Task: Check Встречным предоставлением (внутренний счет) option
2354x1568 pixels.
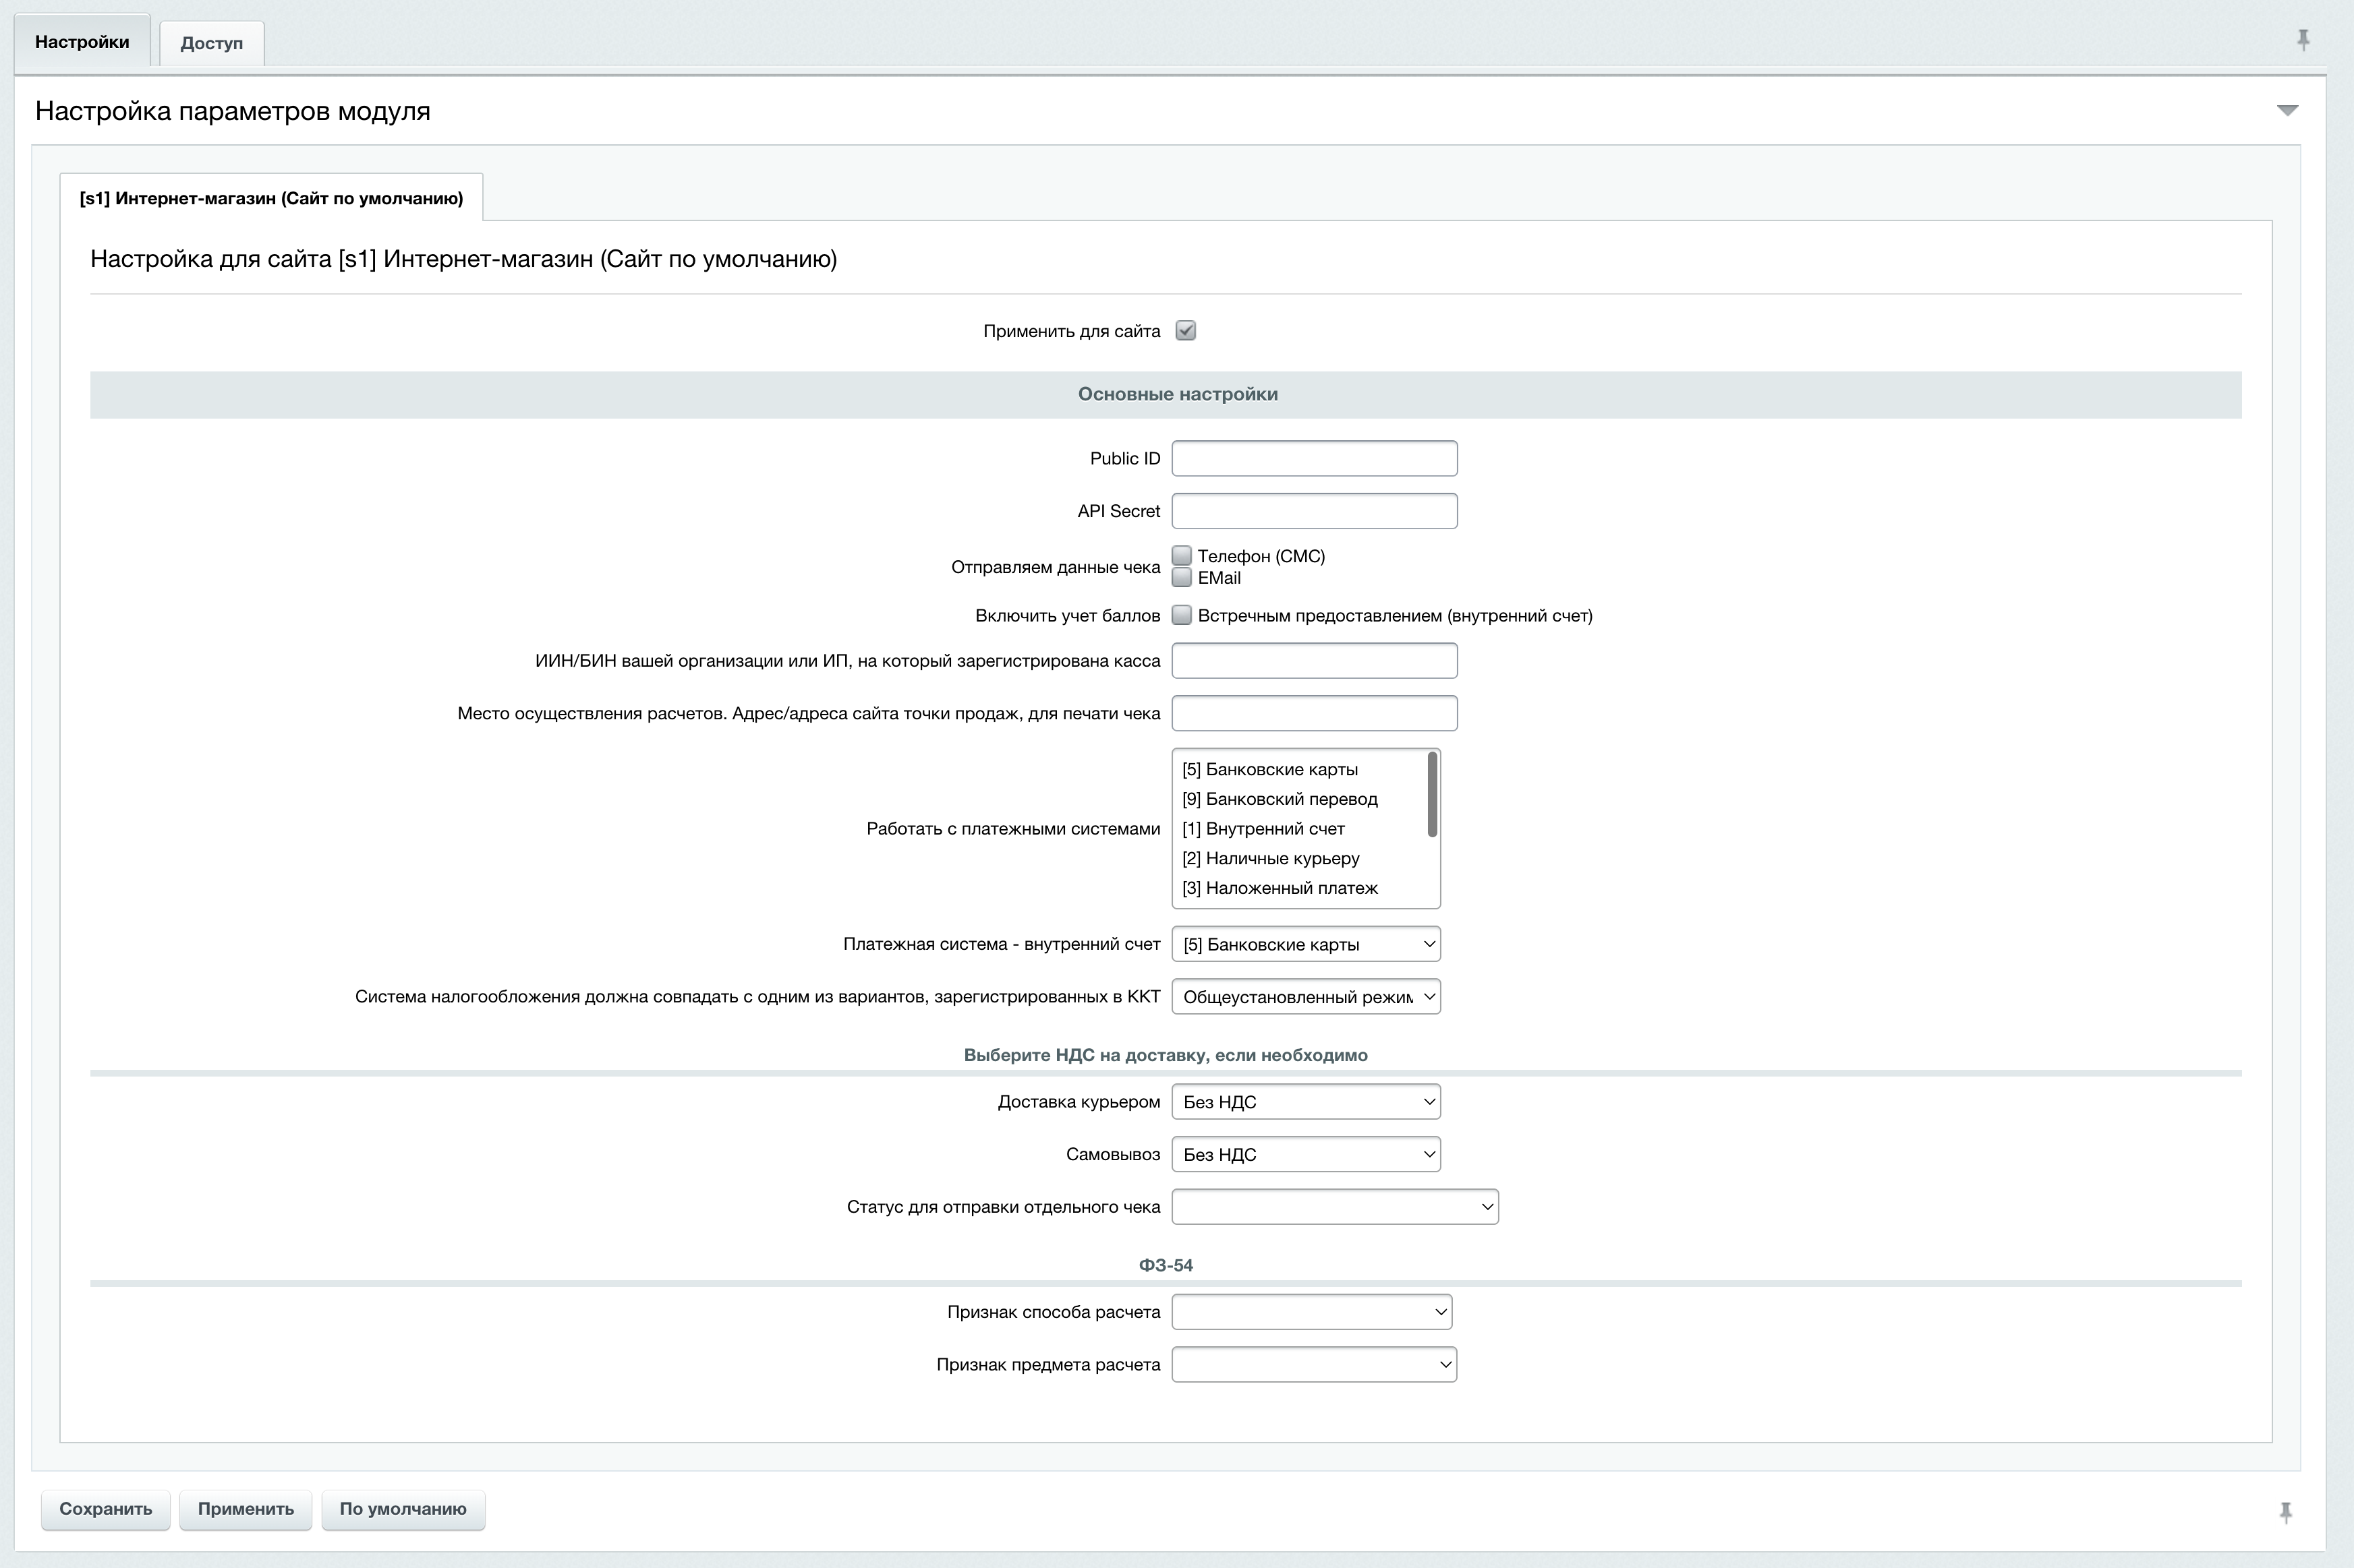Action: click(1182, 615)
